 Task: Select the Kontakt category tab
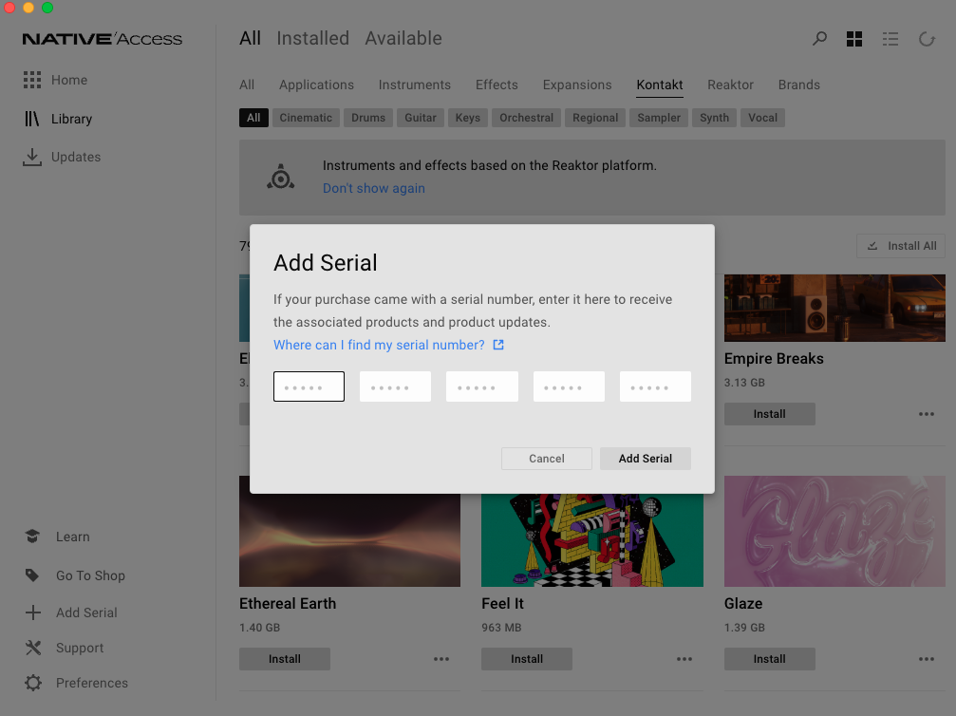pos(660,85)
